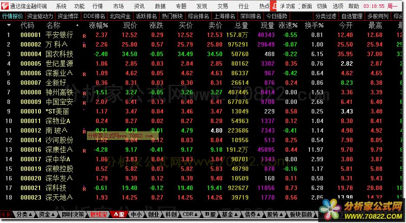
Task: Click the 分类过滤 button
Action: (326, 16)
